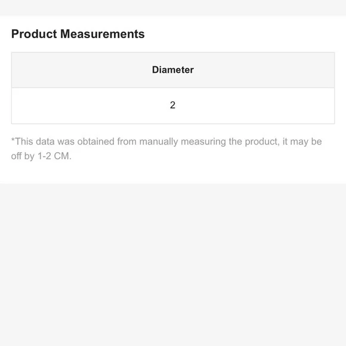Click the left part of the Diameter header row
Screen dimensions: 346x346
pos(66,70)
